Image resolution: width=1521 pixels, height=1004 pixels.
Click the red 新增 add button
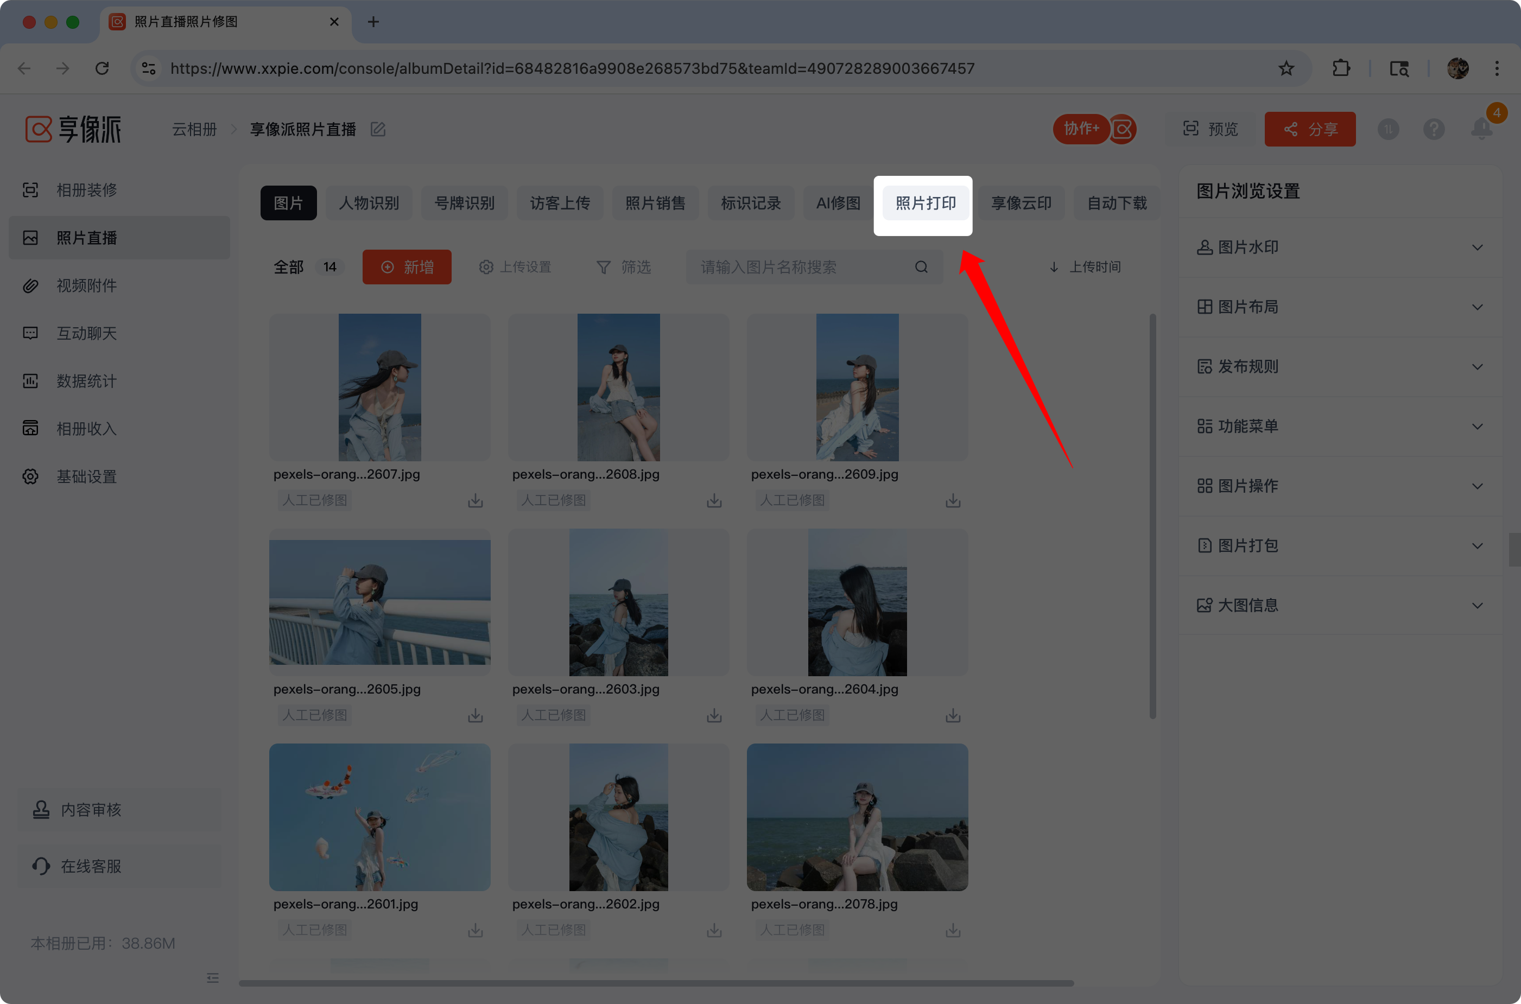pyautogui.click(x=407, y=267)
